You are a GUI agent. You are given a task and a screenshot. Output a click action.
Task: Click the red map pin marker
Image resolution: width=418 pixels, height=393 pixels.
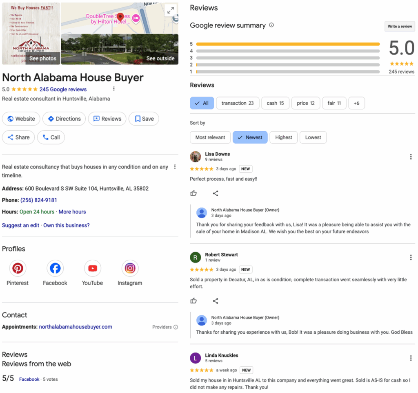(120, 17)
